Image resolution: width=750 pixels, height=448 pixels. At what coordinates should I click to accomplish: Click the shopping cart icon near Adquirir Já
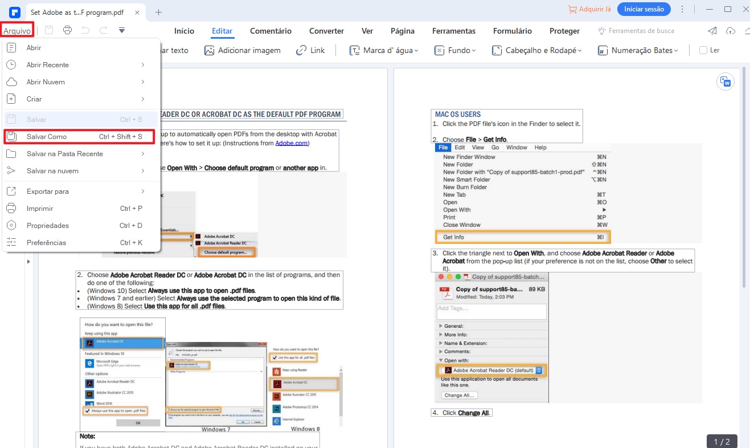(x=572, y=9)
